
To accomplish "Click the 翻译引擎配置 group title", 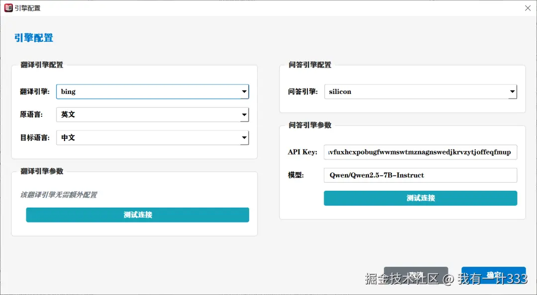I will [42, 65].
